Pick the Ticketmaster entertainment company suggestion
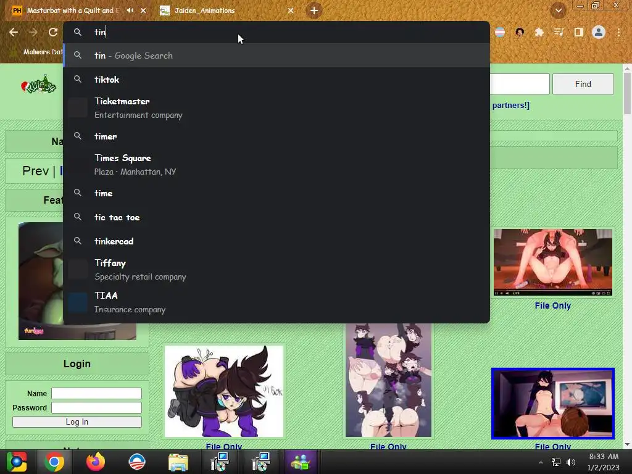Image resolution: width=632 pixels, height=474 pixels. [276, 107]
